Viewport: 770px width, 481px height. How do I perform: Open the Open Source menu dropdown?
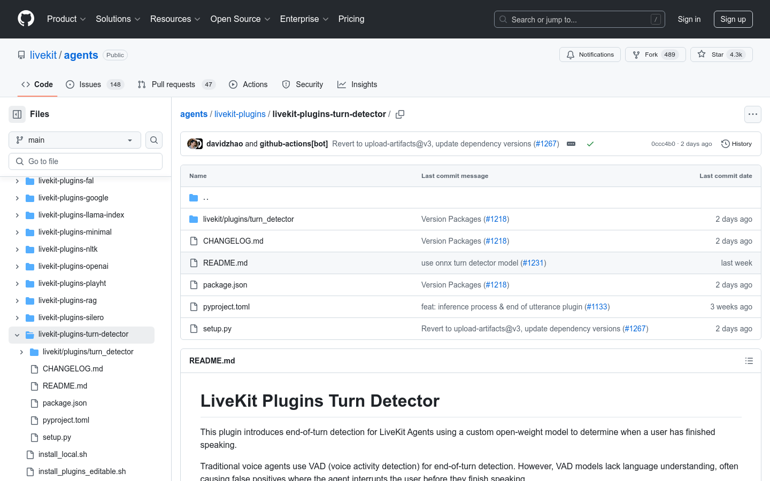pos(241,19)
